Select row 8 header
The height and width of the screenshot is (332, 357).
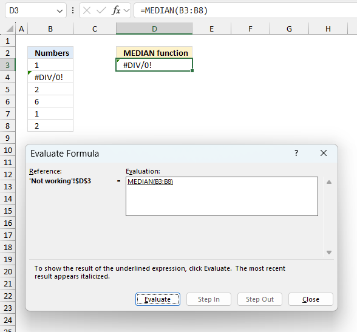pos(7,126)
